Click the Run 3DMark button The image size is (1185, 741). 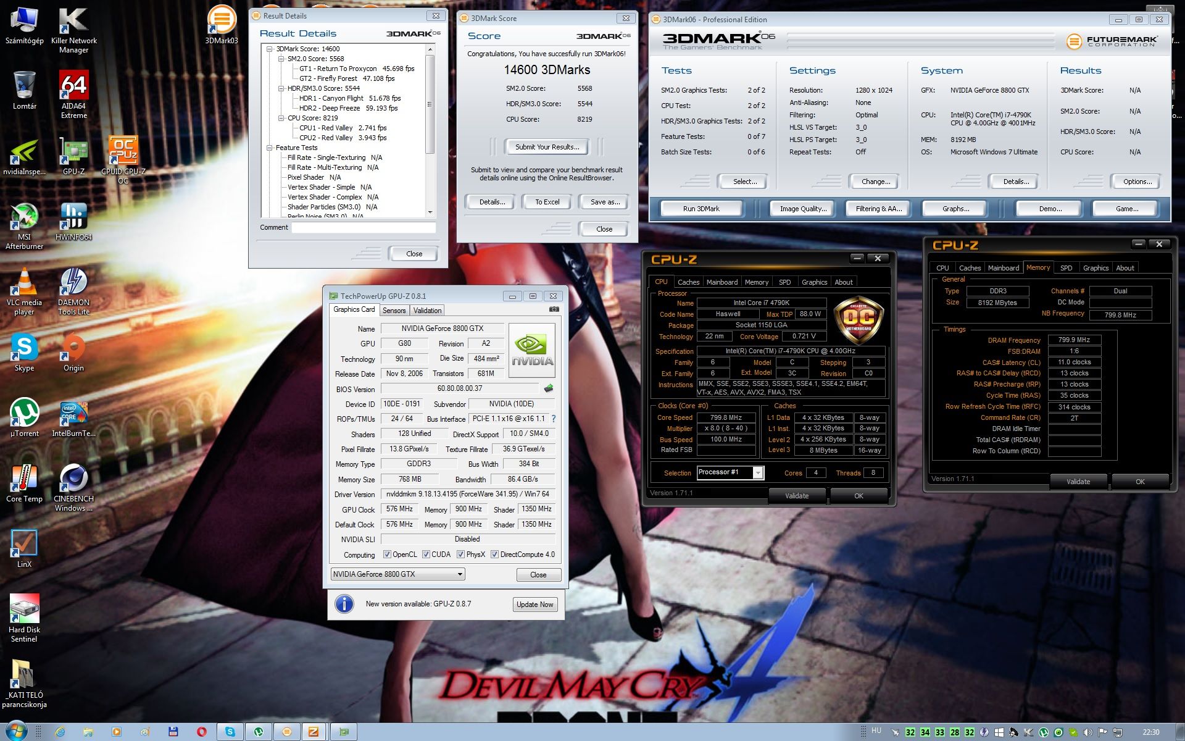pyautogui.click(x=701, y=209)
